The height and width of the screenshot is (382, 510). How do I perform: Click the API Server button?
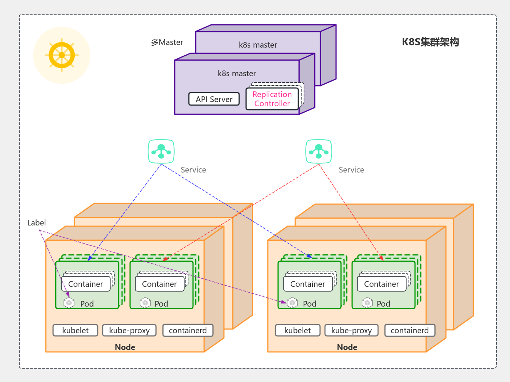point(214,99)
